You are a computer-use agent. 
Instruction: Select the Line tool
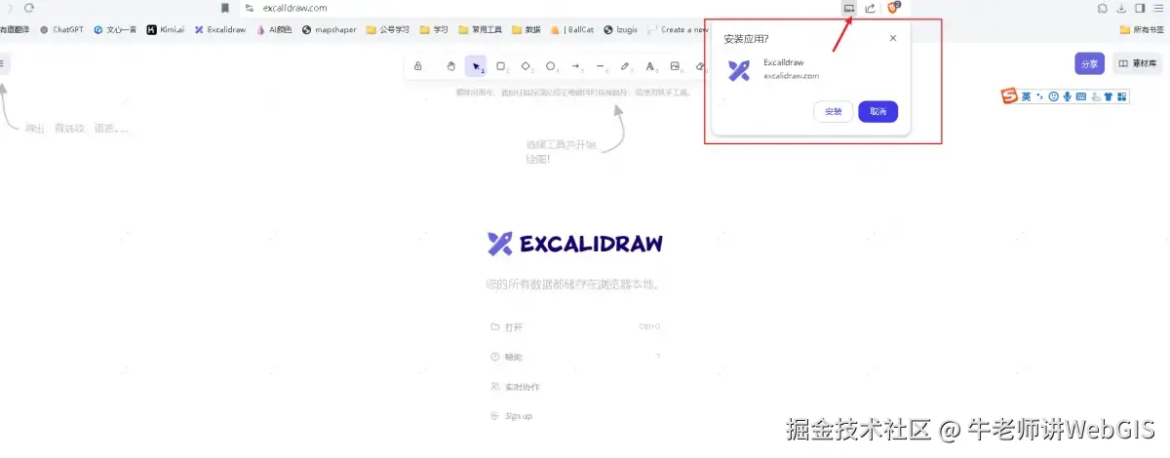pos(601,66)
